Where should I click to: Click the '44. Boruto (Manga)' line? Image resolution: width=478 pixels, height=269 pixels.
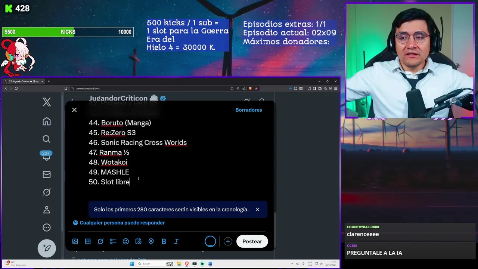[x=120, y=123]
